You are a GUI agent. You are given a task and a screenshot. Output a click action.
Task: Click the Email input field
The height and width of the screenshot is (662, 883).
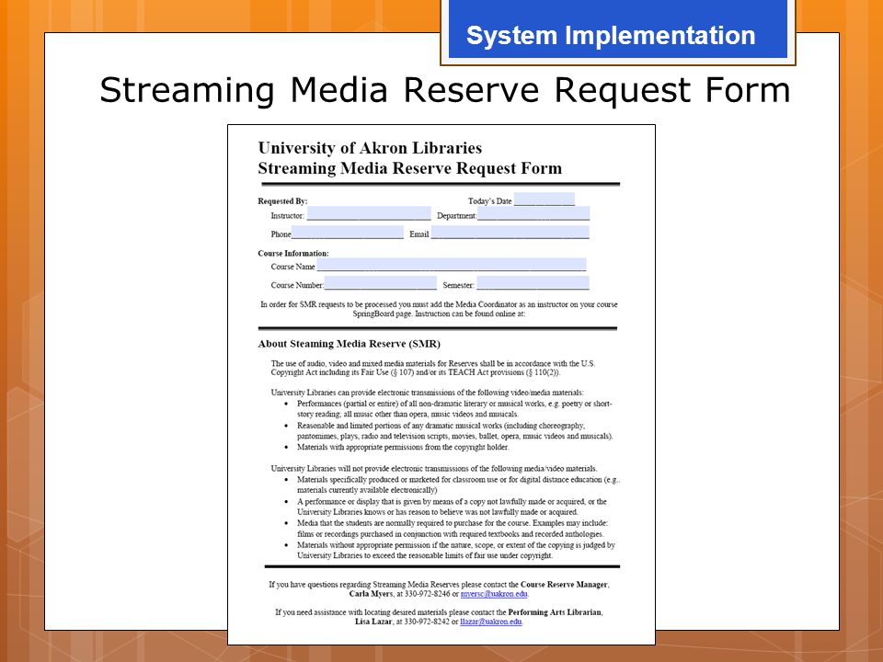point(510,233)
